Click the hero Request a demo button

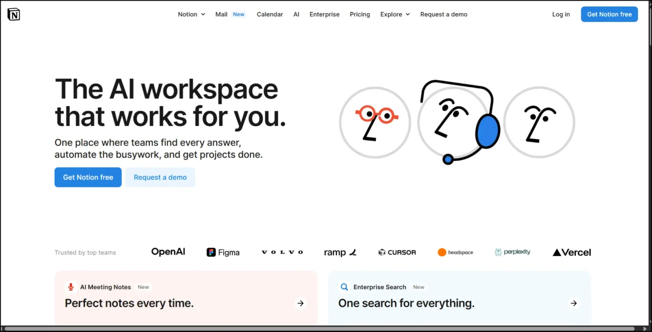coord(160,177)
